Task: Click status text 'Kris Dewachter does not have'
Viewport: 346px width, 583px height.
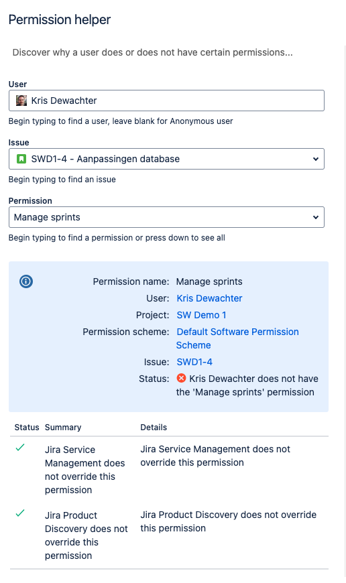Action: pos(253,379)
